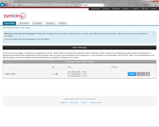Open User Info in the top bar
This screenshot has width=159, height=127.
[106, 9]
